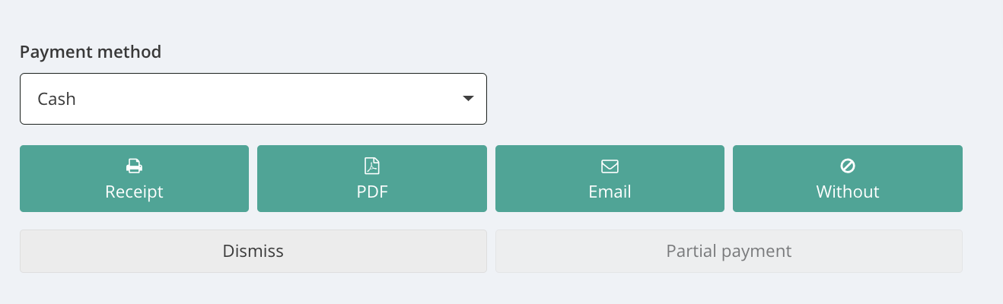Click the Without text label
The image size is (1003, 304).
tap(848, 192)
